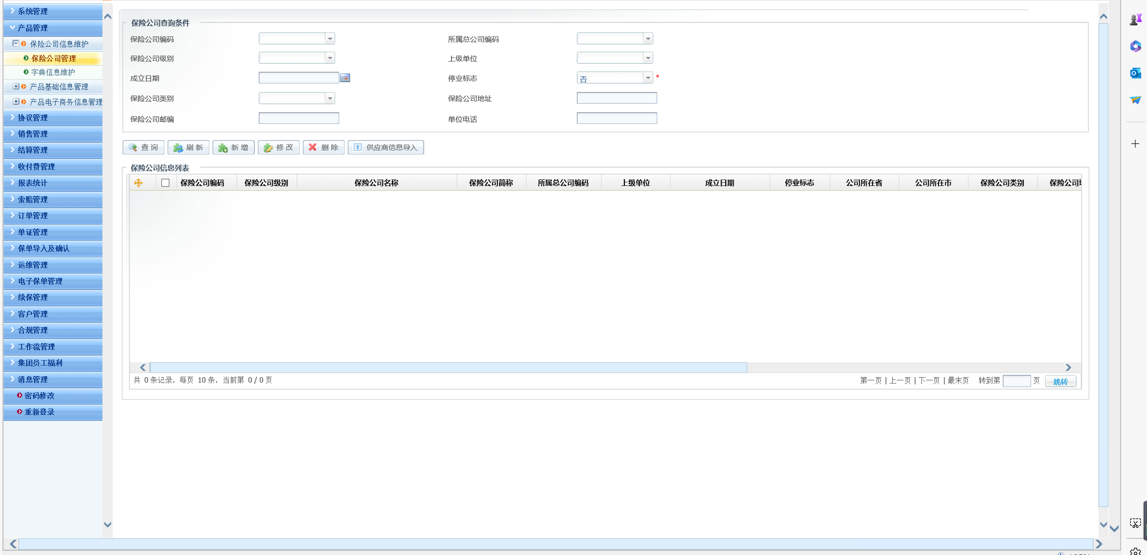Open the 报表统计 menu section
1147x555 pixels.
53,183
